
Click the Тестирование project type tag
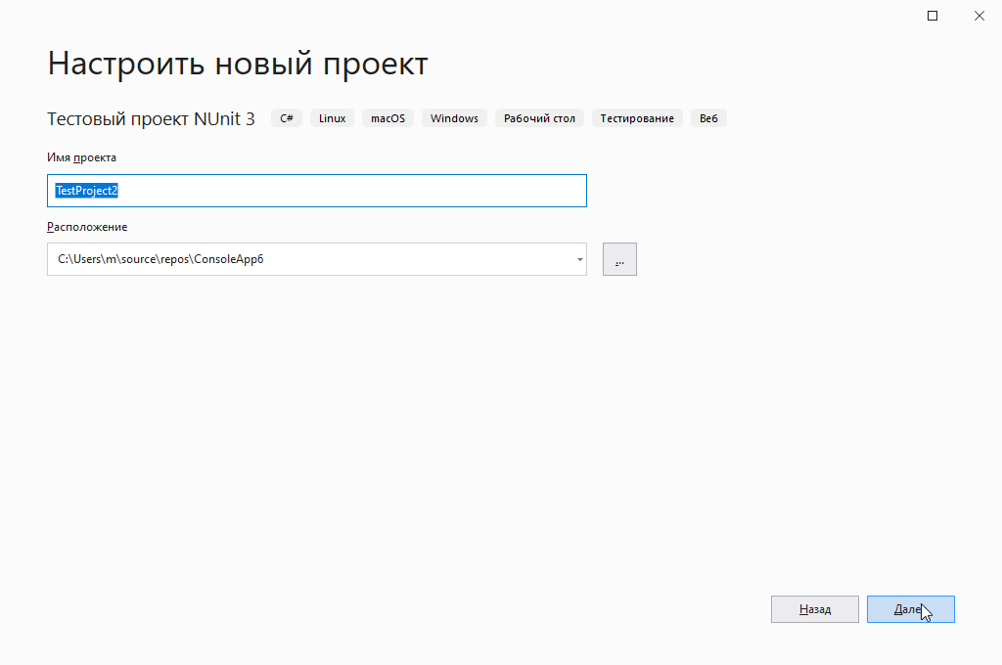pyautogui.click(x=637, y=118)
